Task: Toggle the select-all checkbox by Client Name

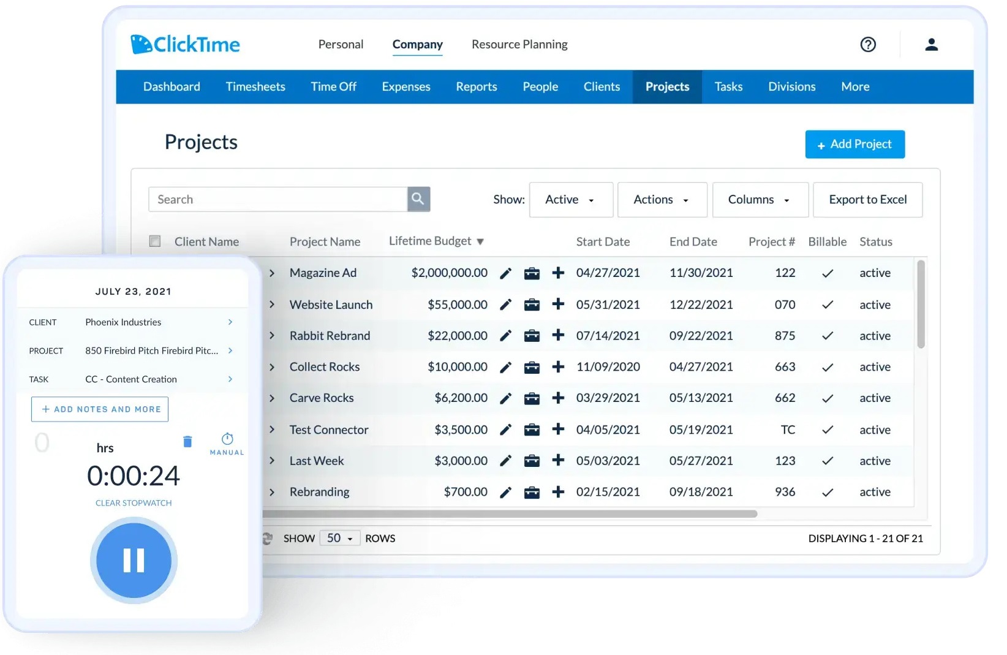Action: (155, 241)
